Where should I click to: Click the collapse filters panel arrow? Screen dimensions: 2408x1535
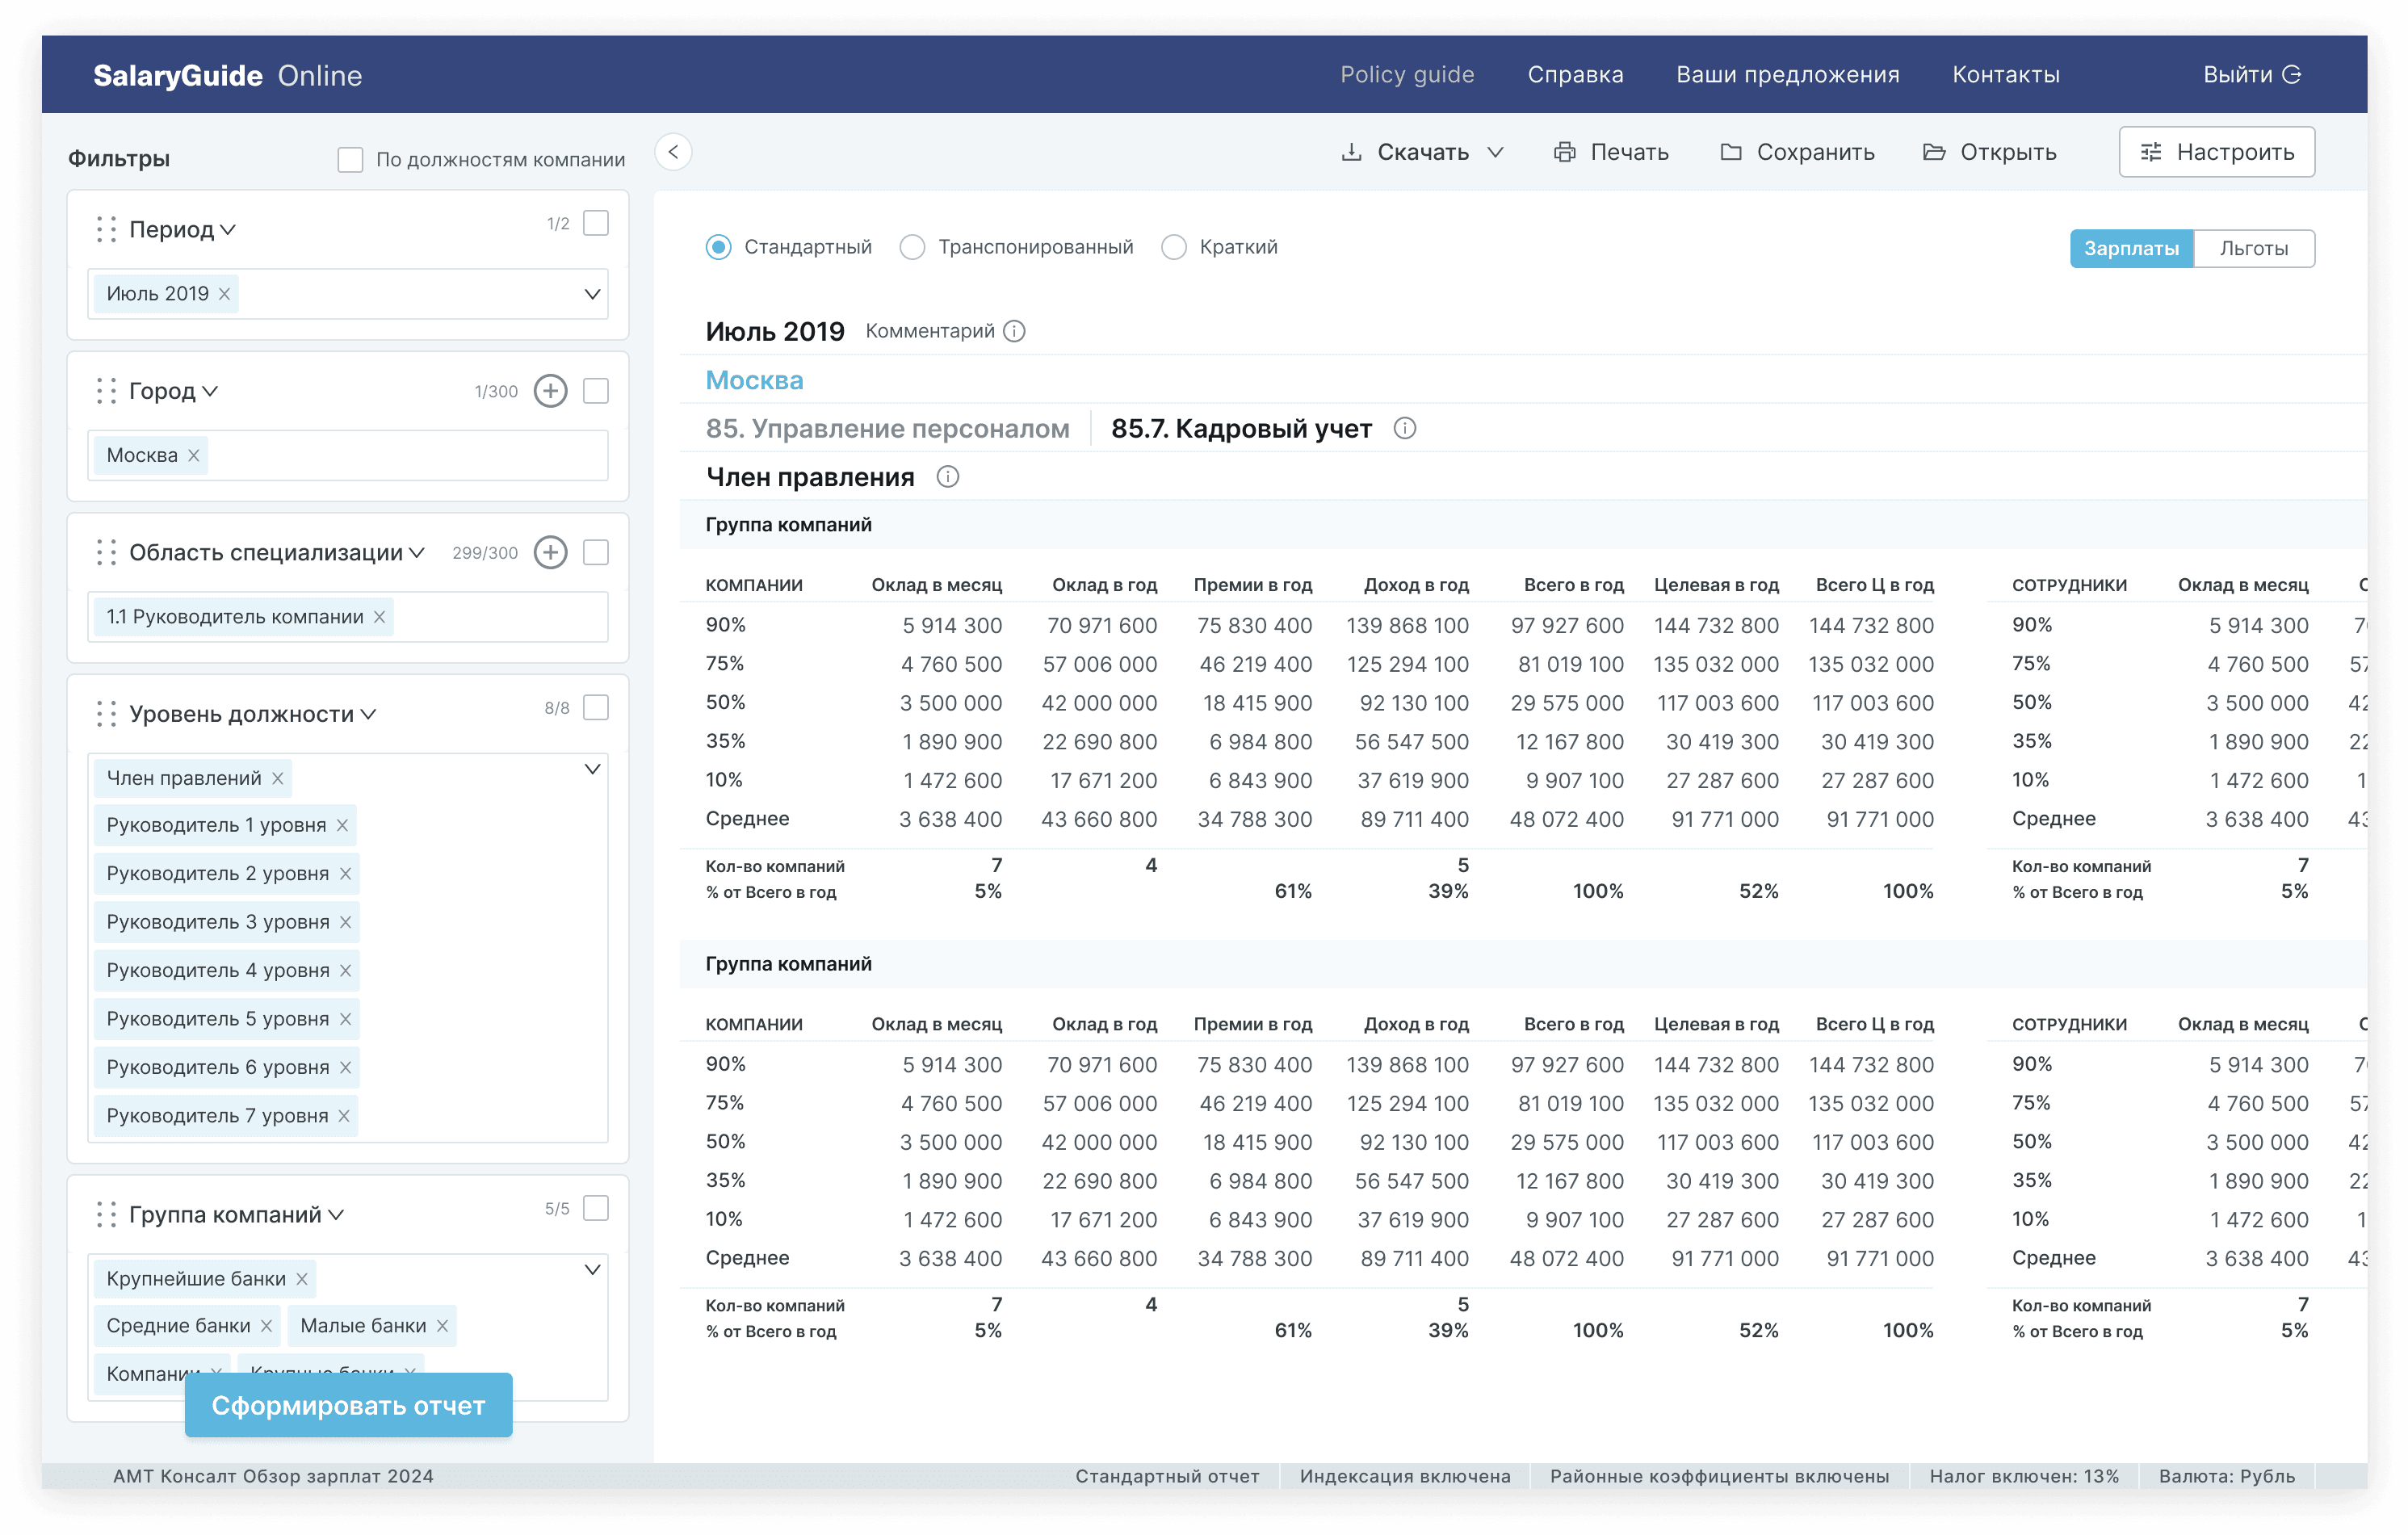(x=673, y=152)
